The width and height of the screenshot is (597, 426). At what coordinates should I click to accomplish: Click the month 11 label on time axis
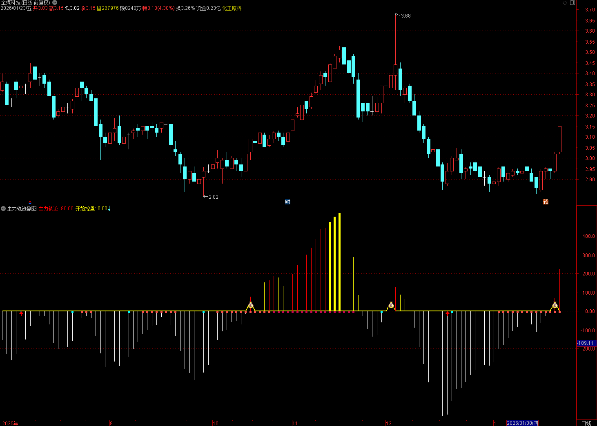[295, 423]
